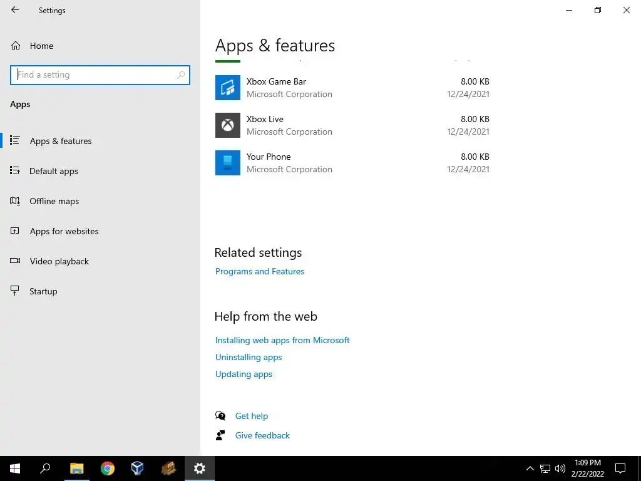Click the Xbox Game Bar app icon
The image size is (641, 481).
[228, 88]
